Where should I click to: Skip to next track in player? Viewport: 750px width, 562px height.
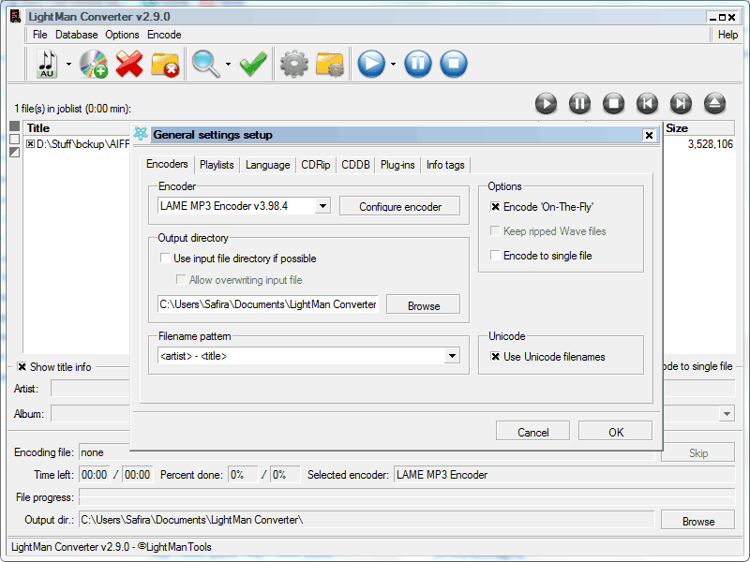pyautogui.click(x=681, y=103)
